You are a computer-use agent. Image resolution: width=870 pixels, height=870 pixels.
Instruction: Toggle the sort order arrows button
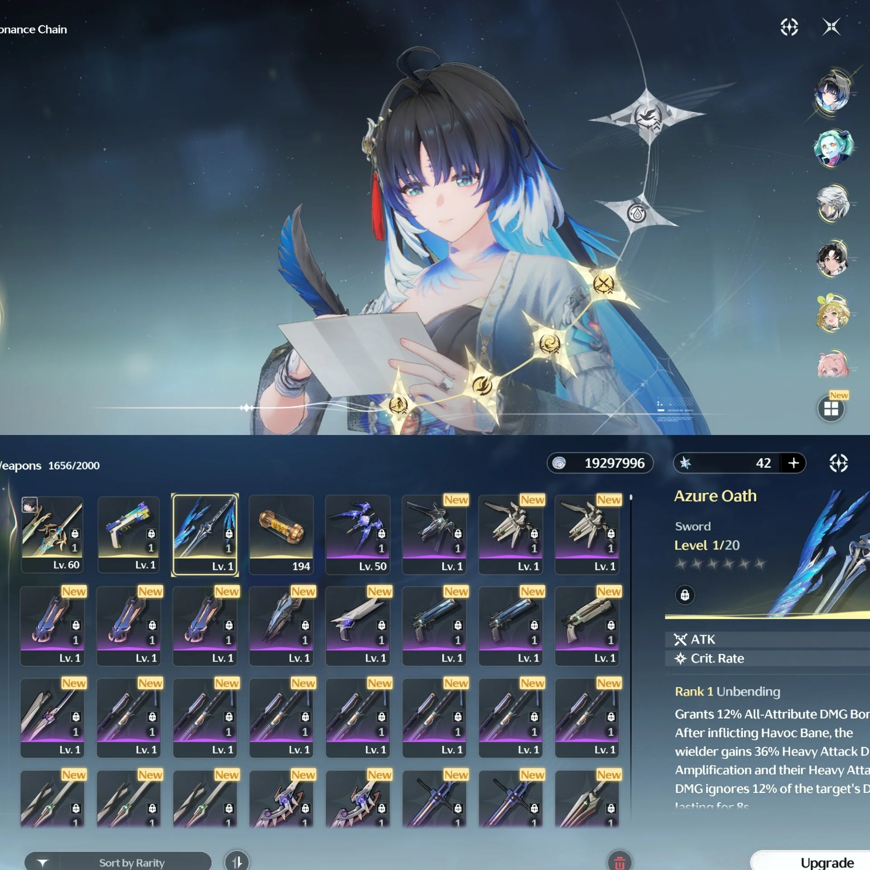[x=237, y=862]
